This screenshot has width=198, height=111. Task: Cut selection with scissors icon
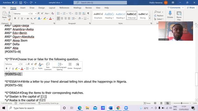coord(9,12)
